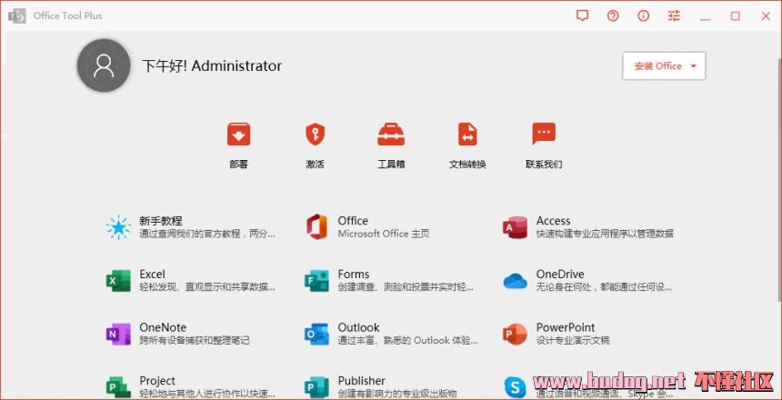The image size is (782, 400).
Task: Open the 文档转换 document convert icon
Action: [467, 135]
